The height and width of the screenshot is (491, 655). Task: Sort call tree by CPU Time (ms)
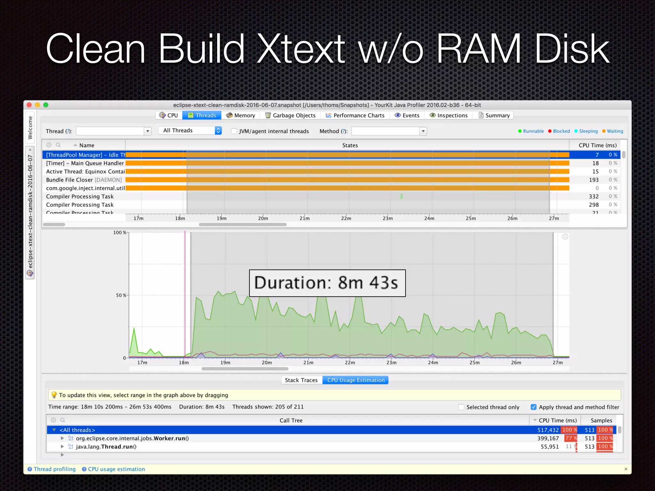pyautogui.click(x=555, y=420)
